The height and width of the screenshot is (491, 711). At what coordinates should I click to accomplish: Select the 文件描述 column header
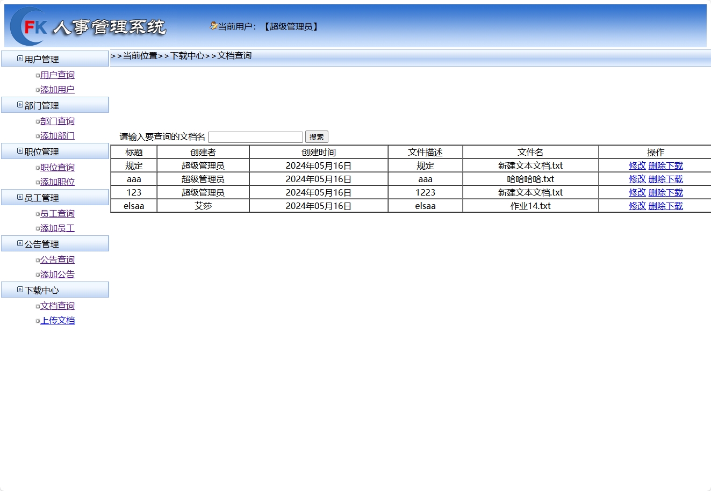pyautogui.click(x=425, y=153)
